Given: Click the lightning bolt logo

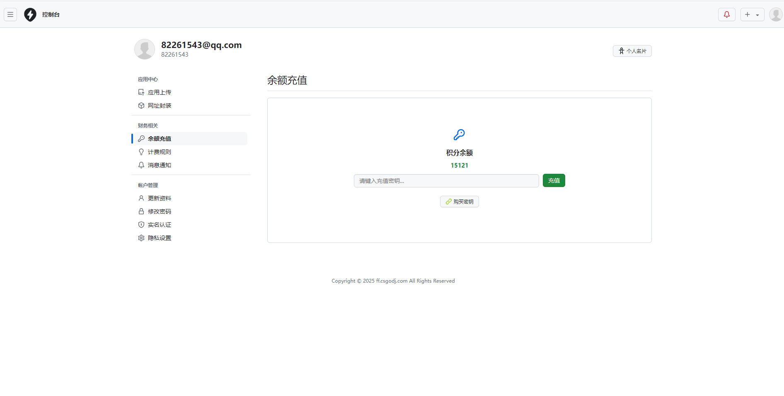Looking at the screenshot, I should (x=30, y=14).
